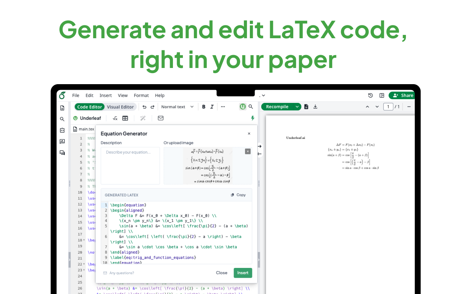
Task: Click Close in the Equation Generator
Action: coord(222,273)
